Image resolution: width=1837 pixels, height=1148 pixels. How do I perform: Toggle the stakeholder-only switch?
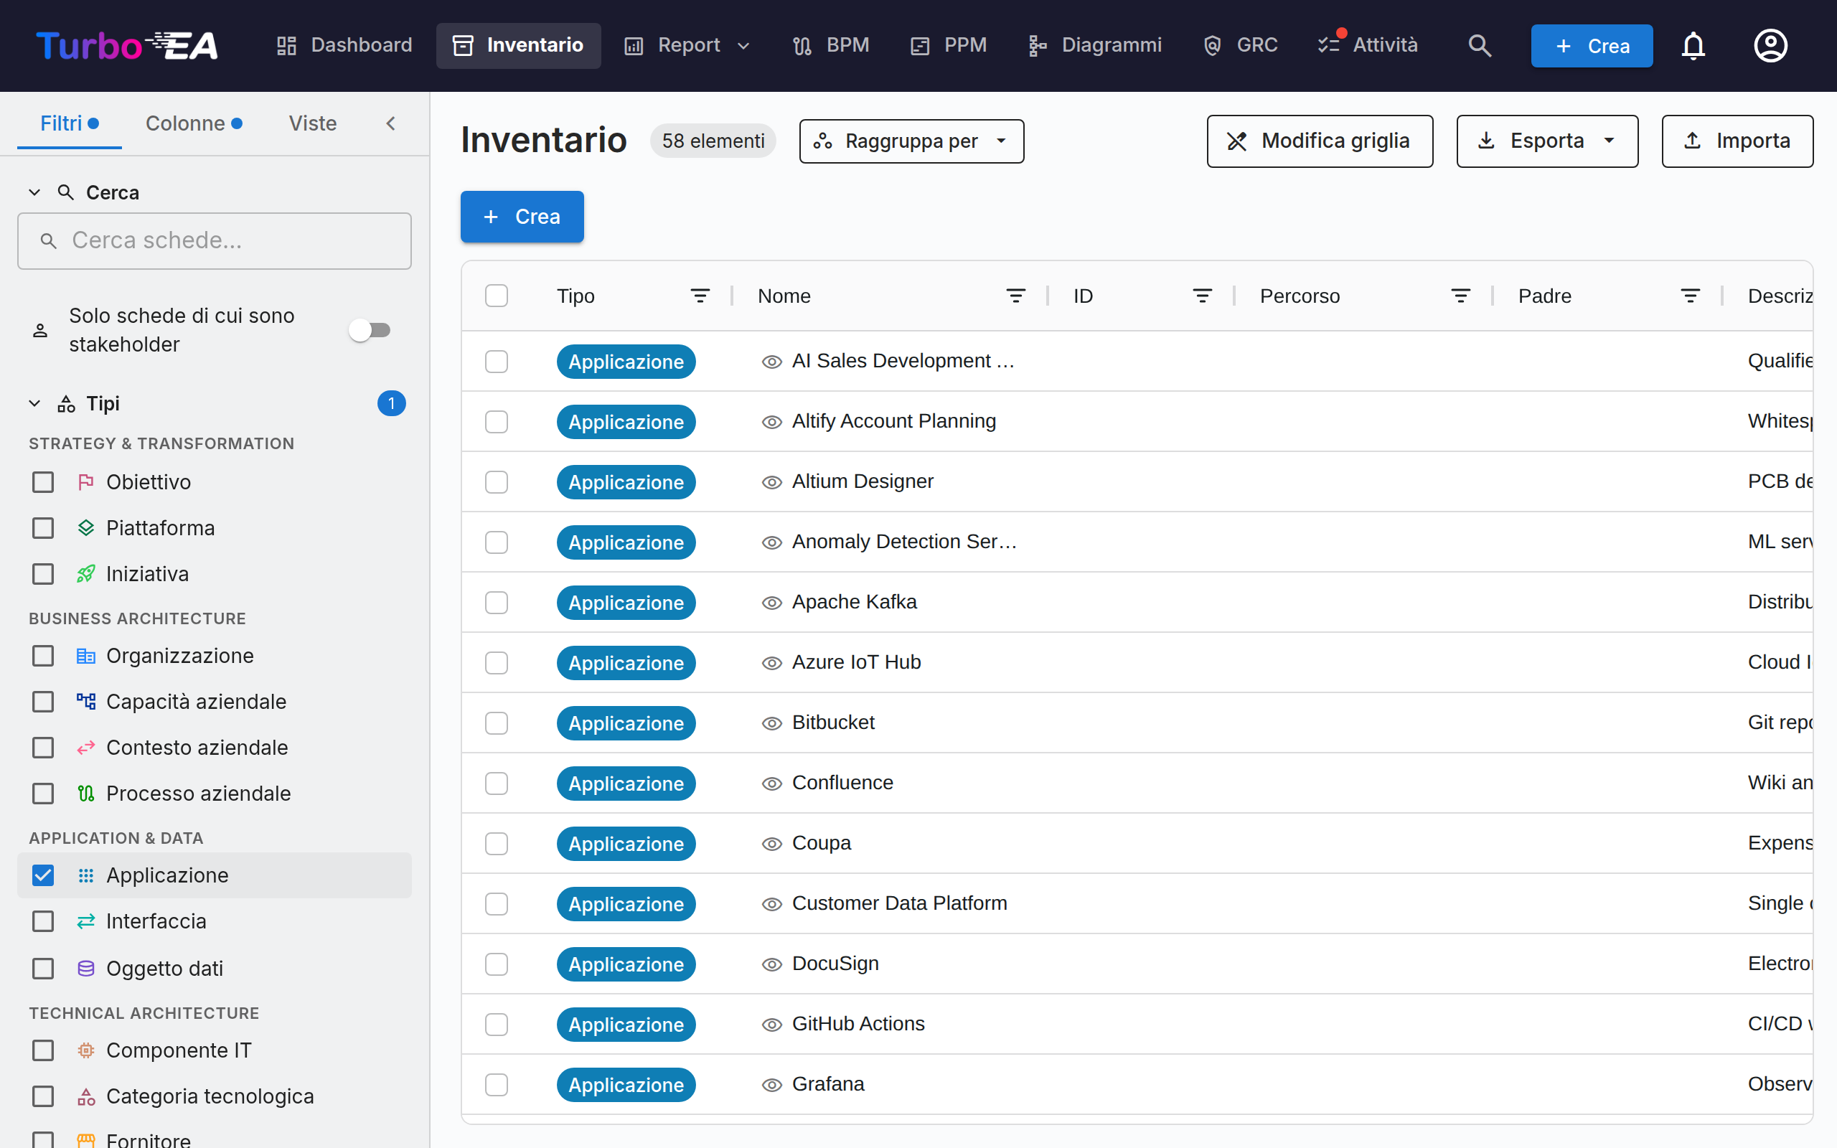tap(370, 330)
